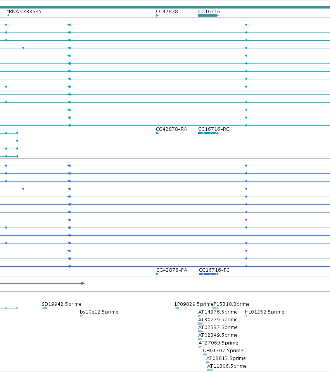Click the tRNA:CR33535 gene arrow glyph

8,15
